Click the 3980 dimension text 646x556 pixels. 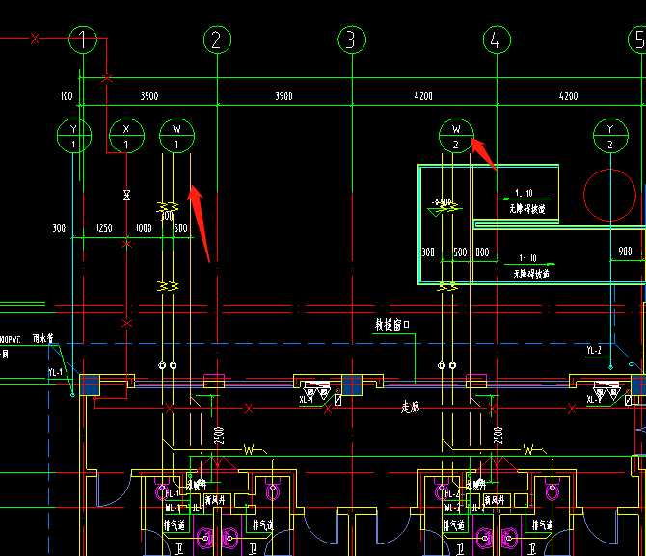tap(283, 96)
